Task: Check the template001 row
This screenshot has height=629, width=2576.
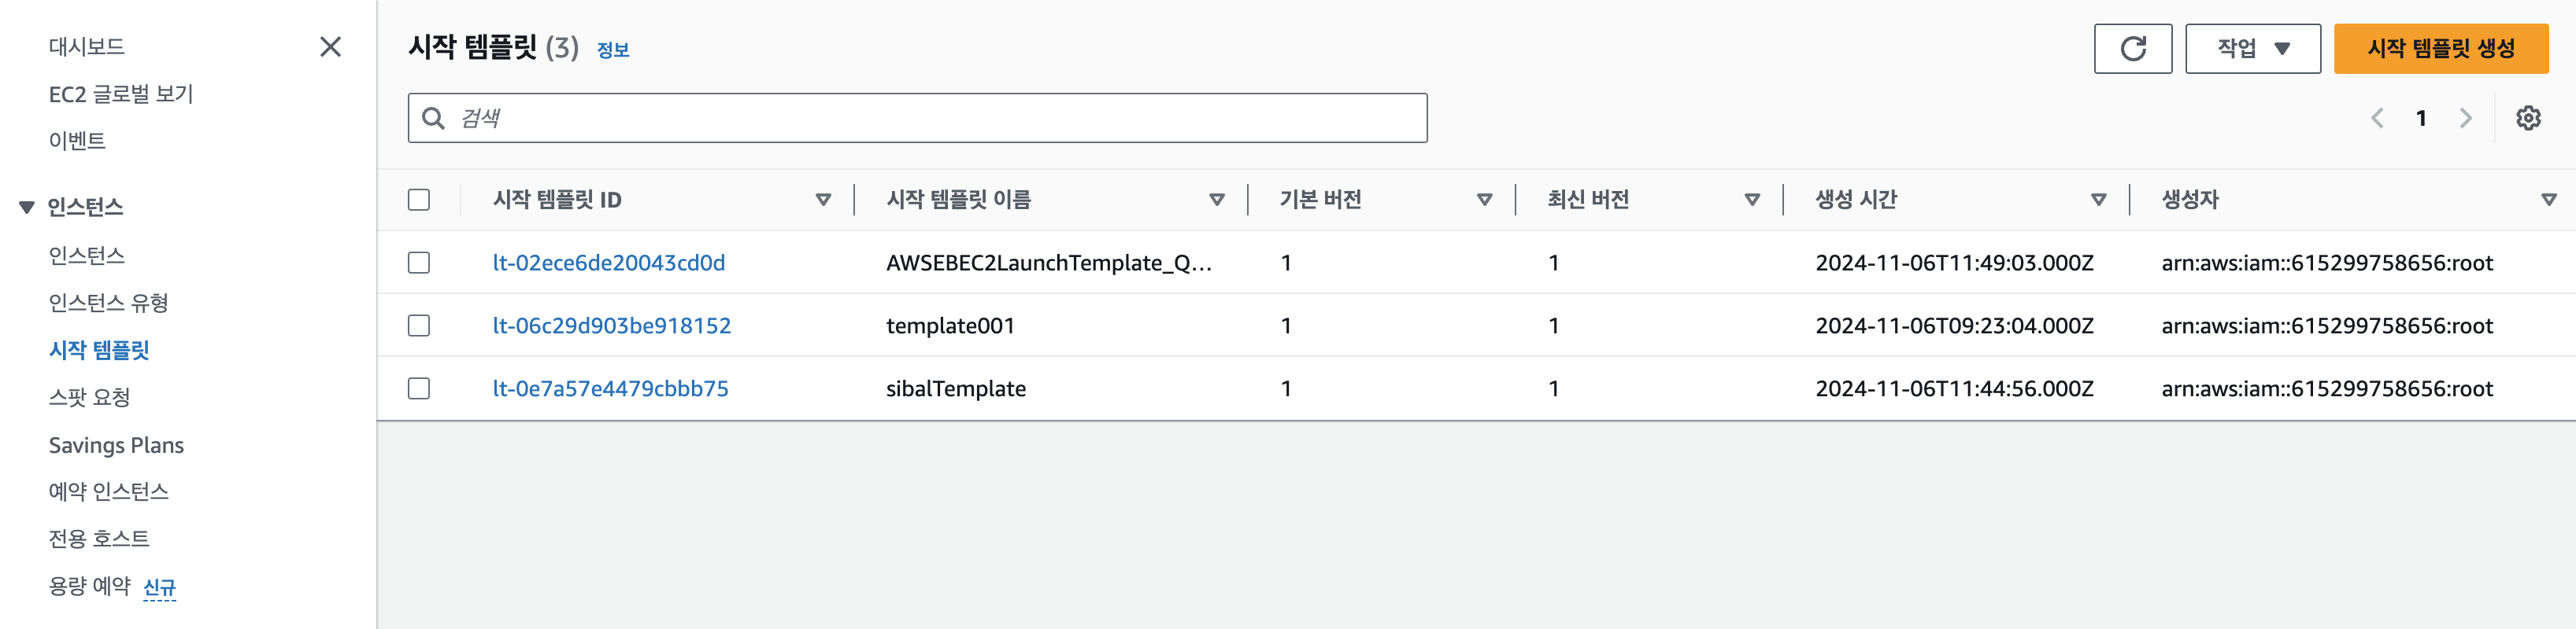Action: pos(419,326)
